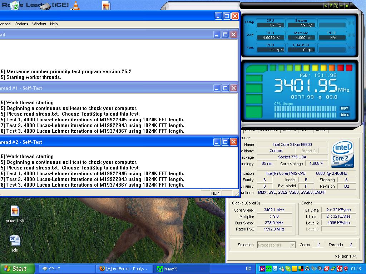Click the four-colored squares tray icon

pos(301,269)
